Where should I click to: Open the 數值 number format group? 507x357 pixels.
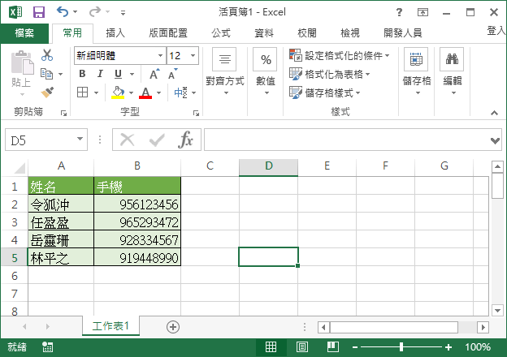(x=266, y=71)
